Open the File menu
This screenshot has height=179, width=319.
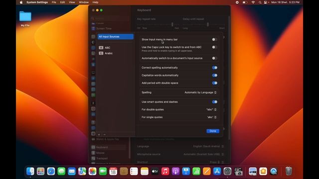point(54,2)
